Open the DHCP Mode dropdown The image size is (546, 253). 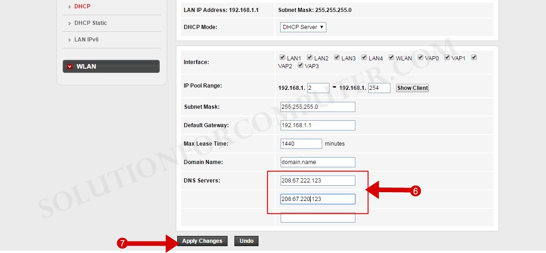(303, 27)
